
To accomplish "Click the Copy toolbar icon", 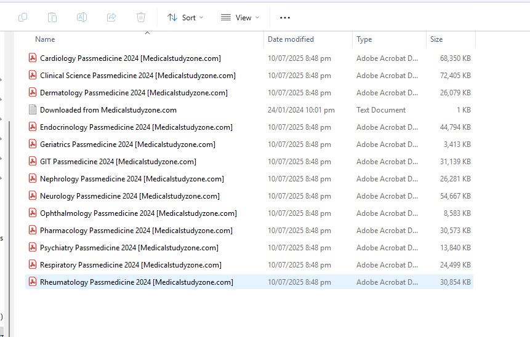I will pyautogui.click(x=23, y=17).
